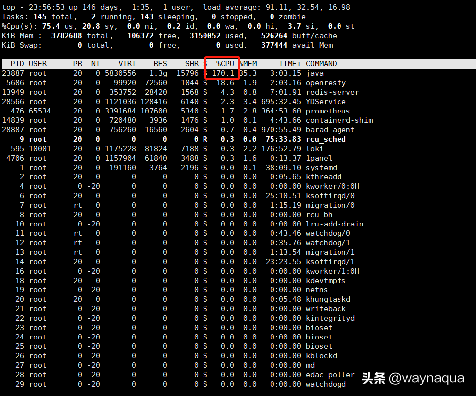This screenshot has height=396, width=476.
Task: Click the RES column header
Action: coord(160,64)
